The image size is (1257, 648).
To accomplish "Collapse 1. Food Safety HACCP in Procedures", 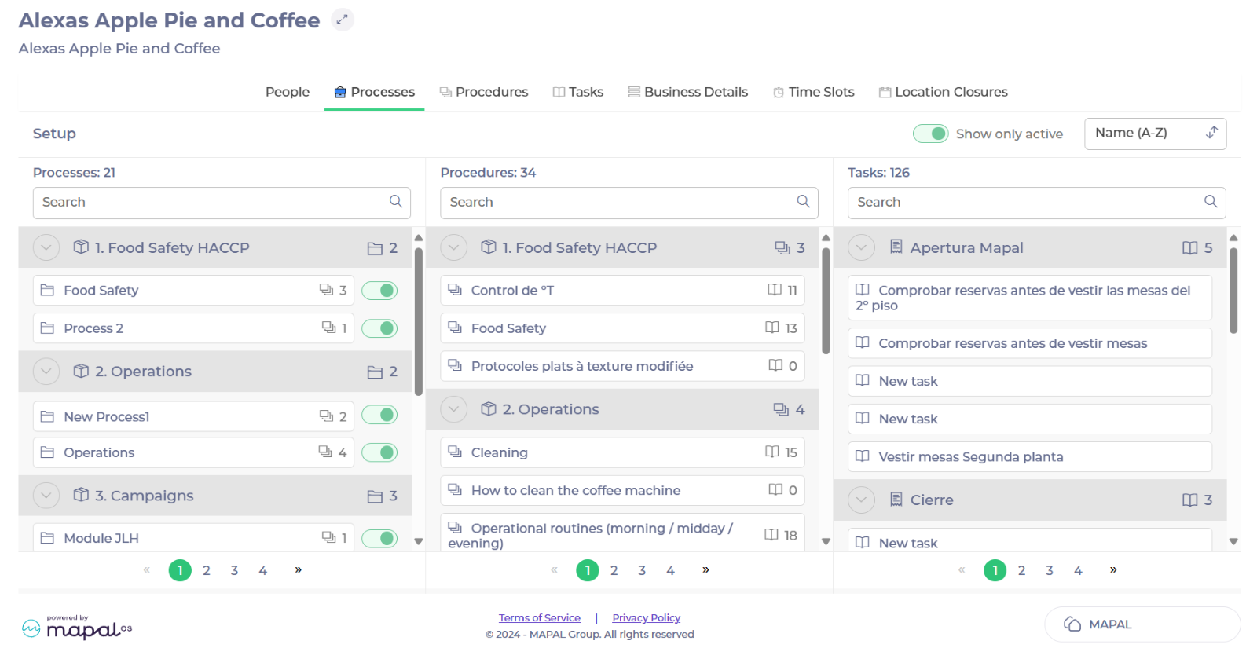I will (x=454, y=247).
